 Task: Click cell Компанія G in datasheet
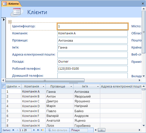[x=33, y=121]
